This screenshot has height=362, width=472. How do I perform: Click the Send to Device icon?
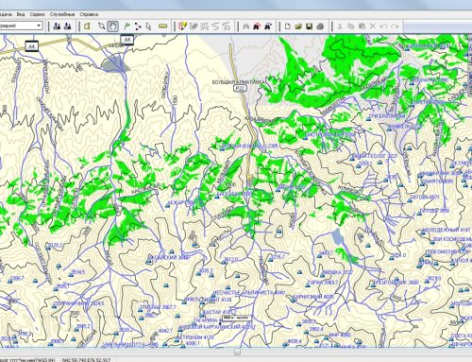pos(57,26)
